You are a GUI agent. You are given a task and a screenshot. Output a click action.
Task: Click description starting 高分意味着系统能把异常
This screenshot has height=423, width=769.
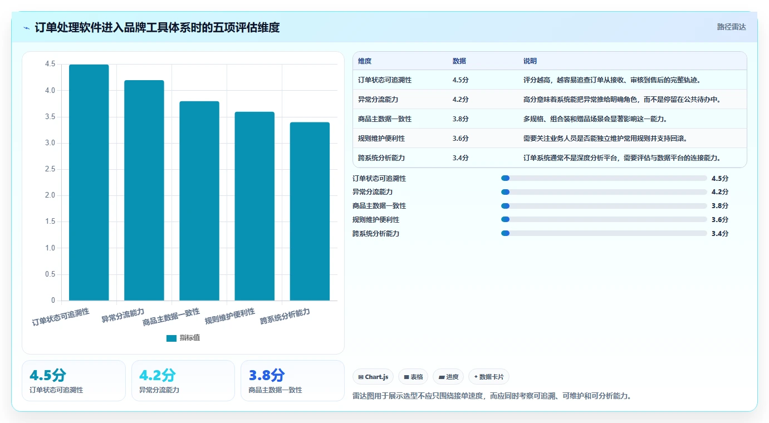tap(622, 99)
